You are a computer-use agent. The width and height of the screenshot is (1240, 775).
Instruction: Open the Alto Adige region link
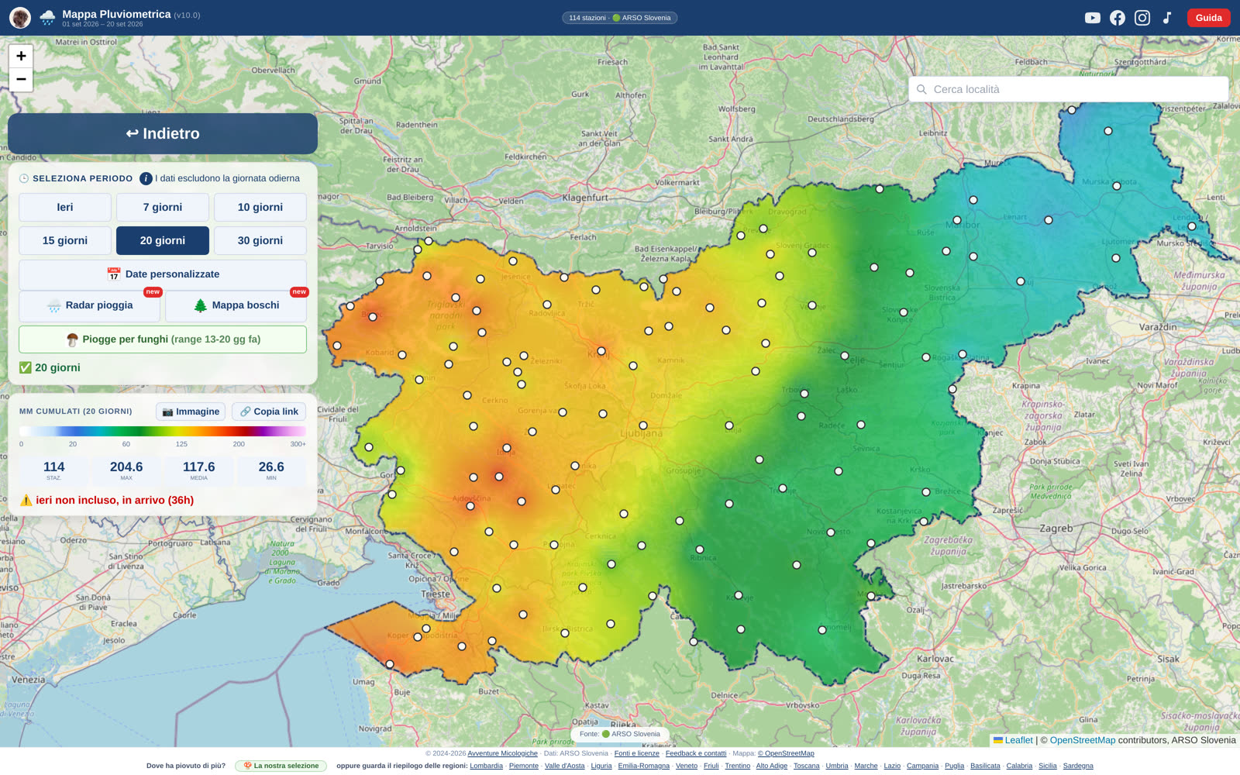coord(771,766)
